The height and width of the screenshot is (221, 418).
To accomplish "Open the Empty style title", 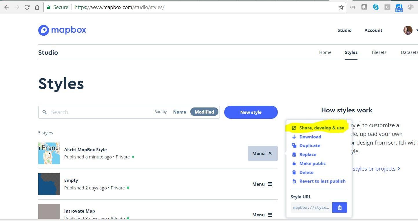I will point(71,180).
